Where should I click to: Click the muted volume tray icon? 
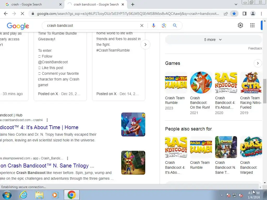[x=241, y=195]
